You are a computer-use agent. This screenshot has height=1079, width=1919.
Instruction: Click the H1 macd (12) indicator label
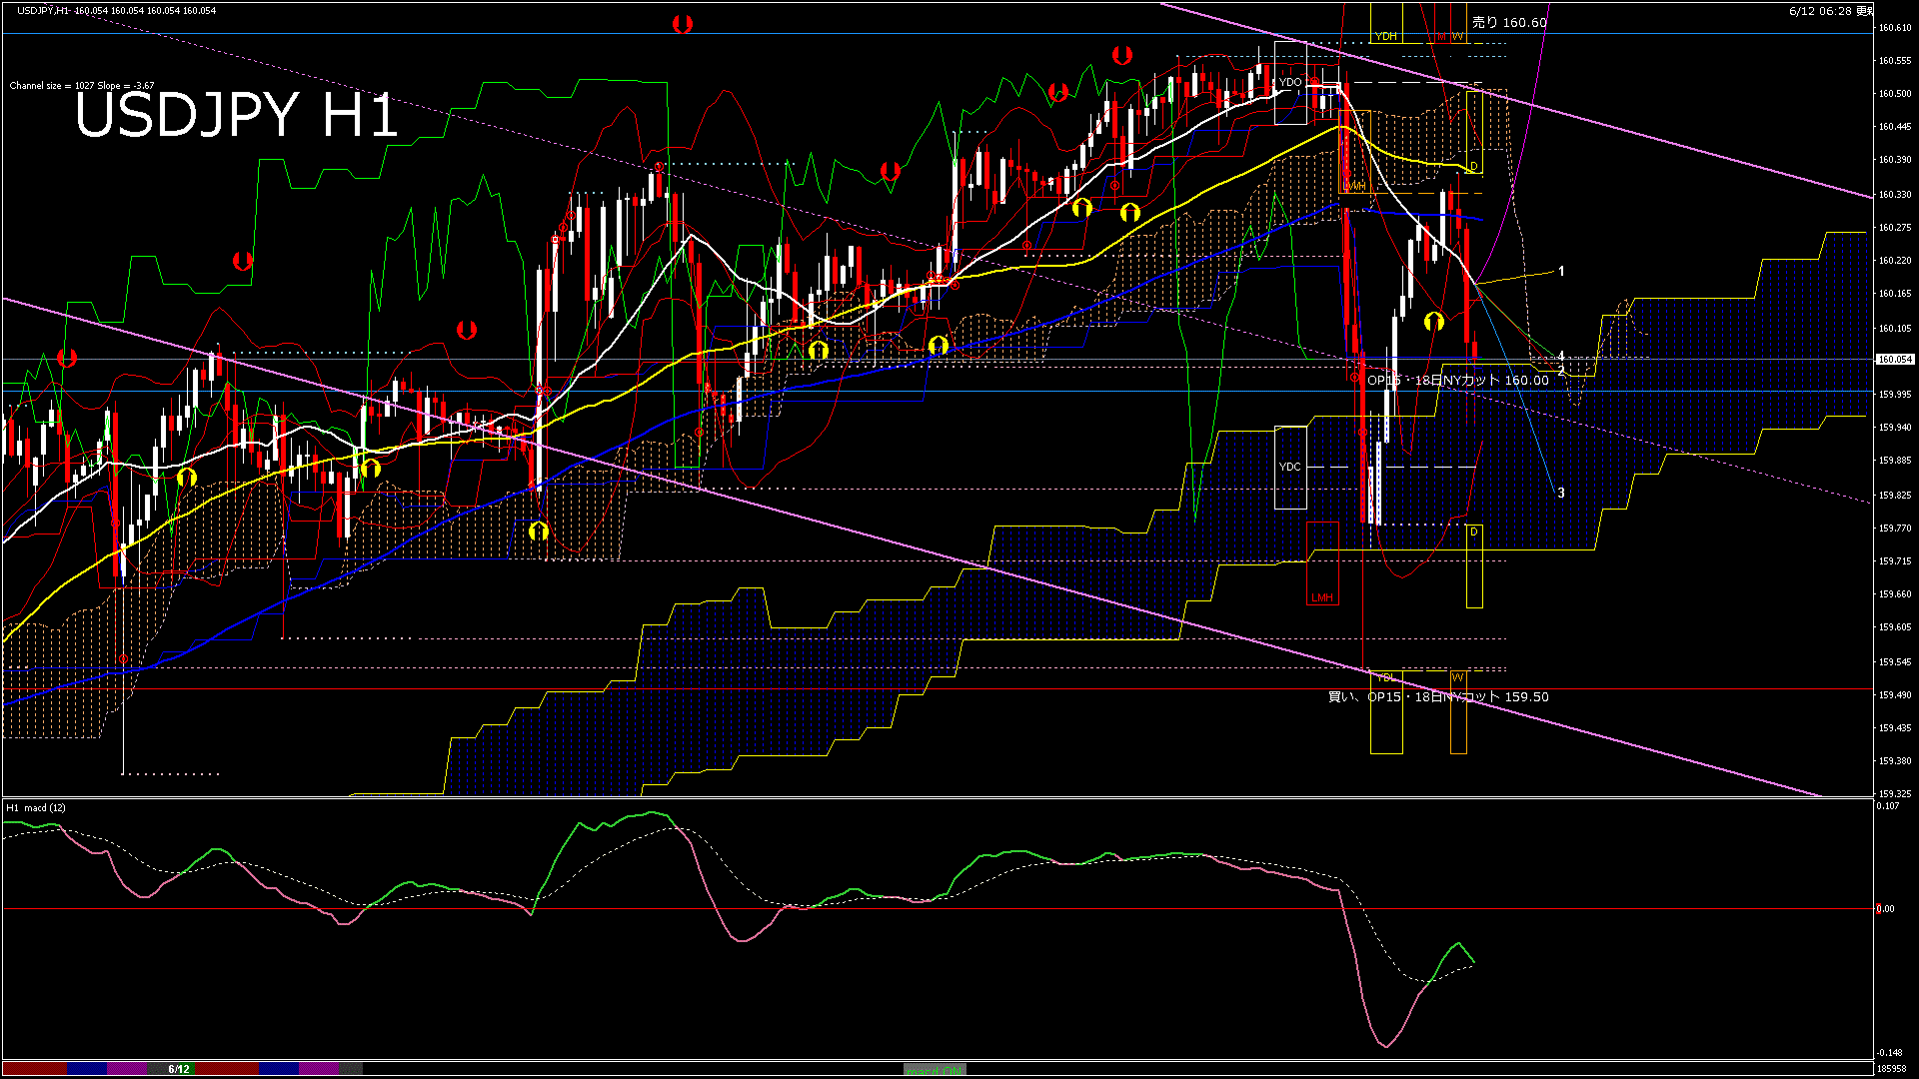[x=36, y=808]
